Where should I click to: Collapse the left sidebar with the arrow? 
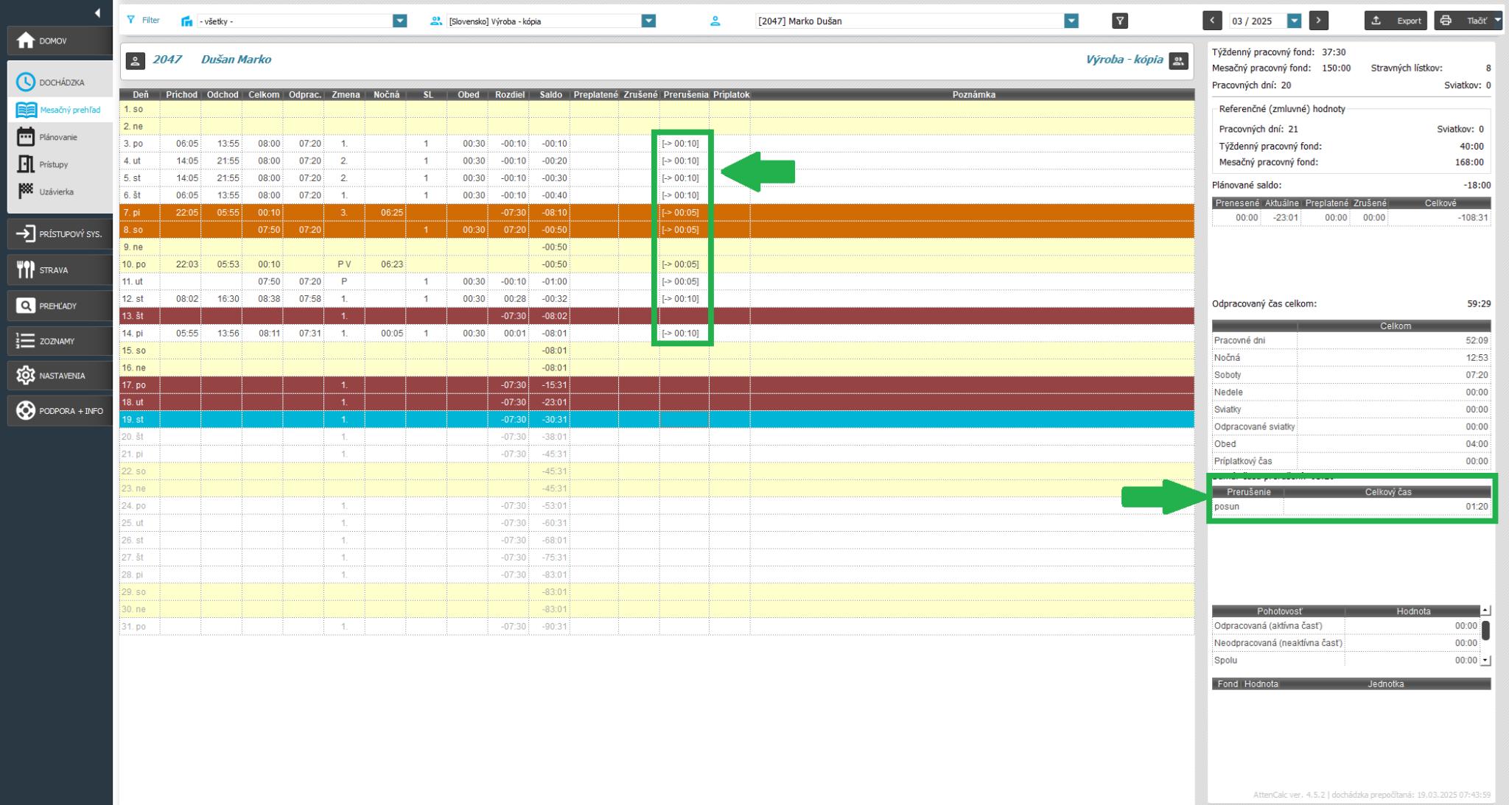[97, 13]
